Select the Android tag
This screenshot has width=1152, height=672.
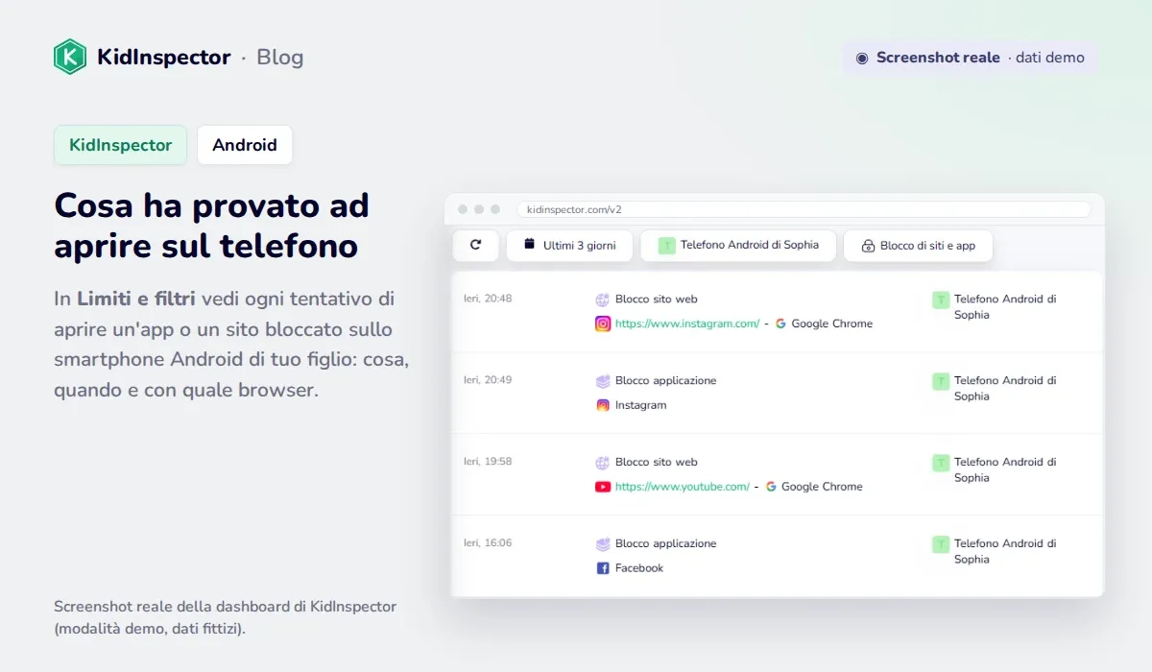coord(245,145)
